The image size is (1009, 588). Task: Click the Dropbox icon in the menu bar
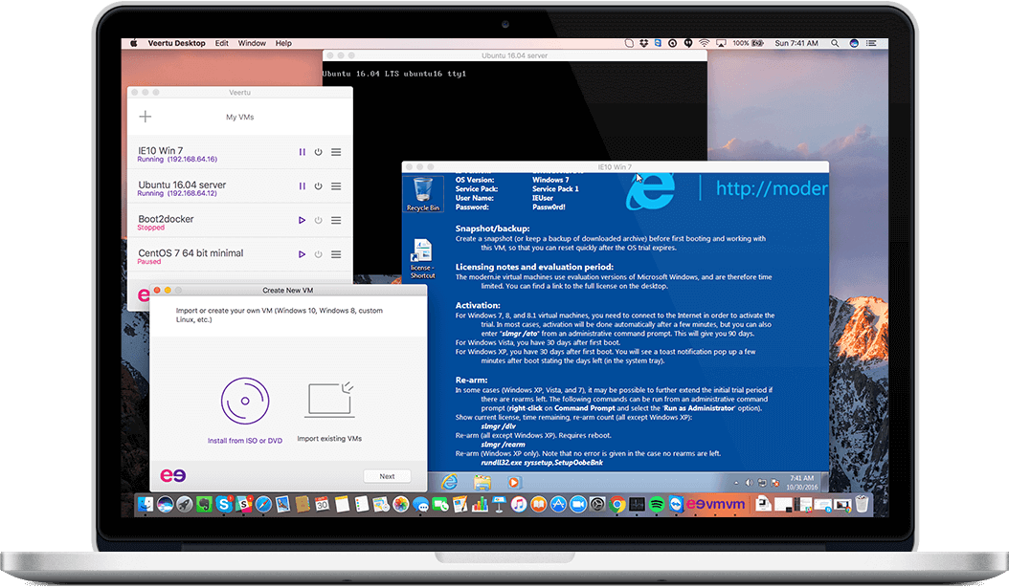(x=643, y=43)
